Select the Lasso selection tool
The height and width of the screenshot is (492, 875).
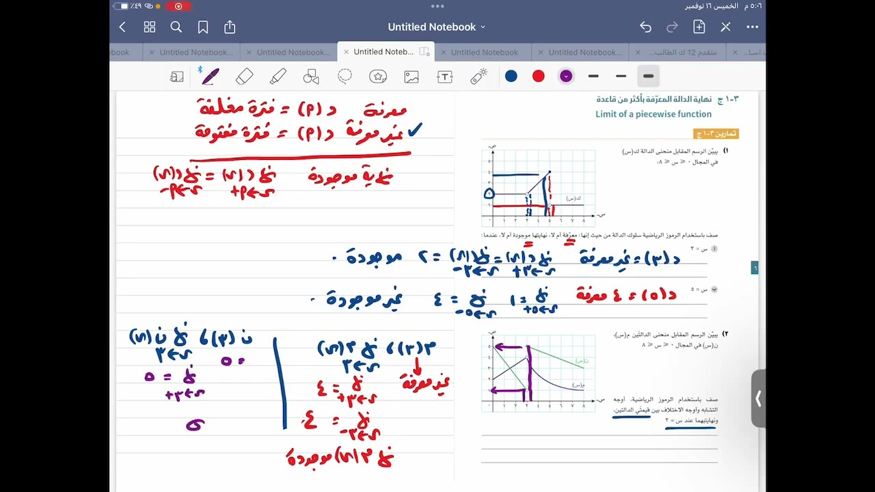[x=345, y=77]
